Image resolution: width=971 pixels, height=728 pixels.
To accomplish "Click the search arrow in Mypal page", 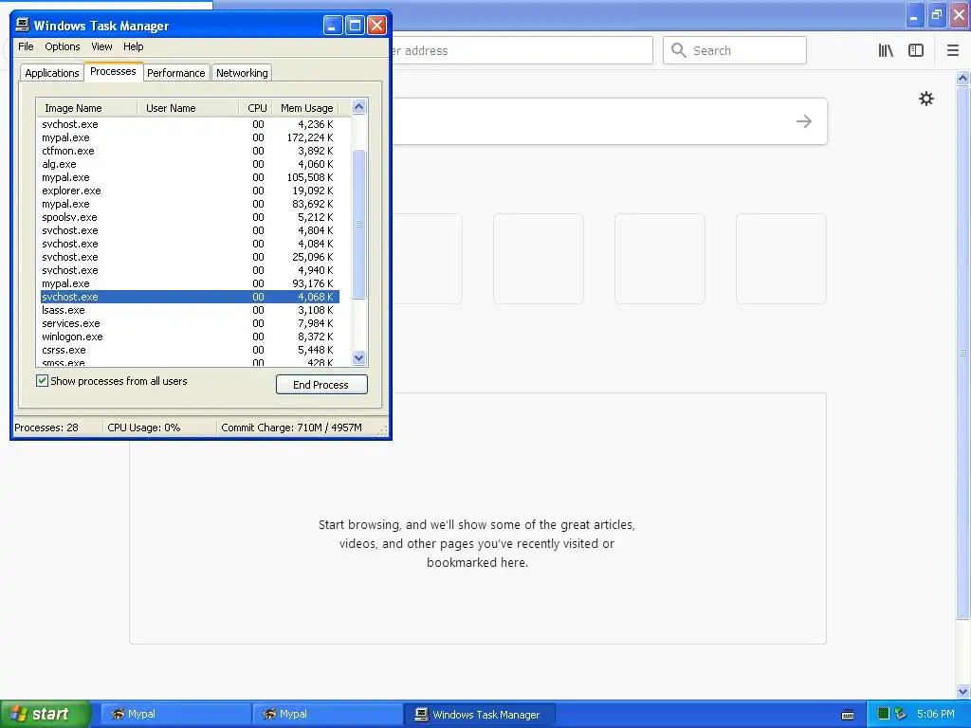I will 804,121.
